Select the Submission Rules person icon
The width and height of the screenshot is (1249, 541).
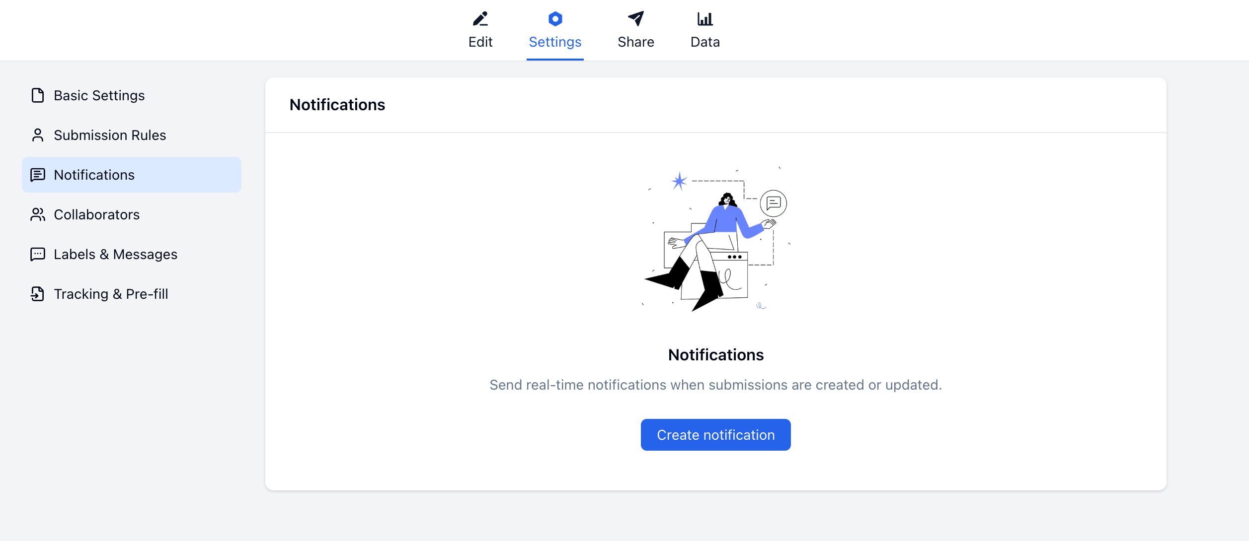pyautogui.click(x=37, y=135)
